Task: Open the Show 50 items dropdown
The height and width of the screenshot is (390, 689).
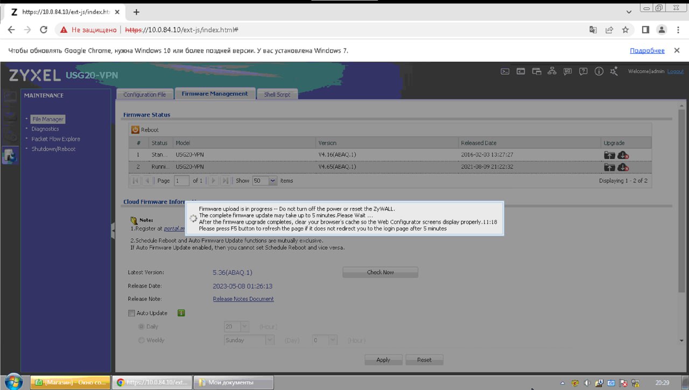Action: pos(272,181)
